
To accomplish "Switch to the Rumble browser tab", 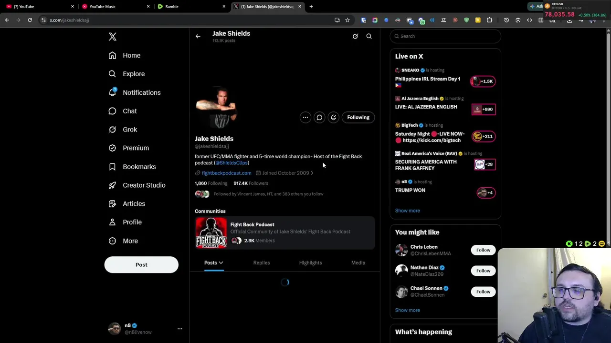I will (191, 7).
